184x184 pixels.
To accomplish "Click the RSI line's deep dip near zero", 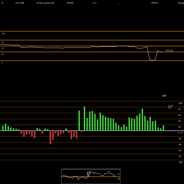I will click(x=152, y=60).
